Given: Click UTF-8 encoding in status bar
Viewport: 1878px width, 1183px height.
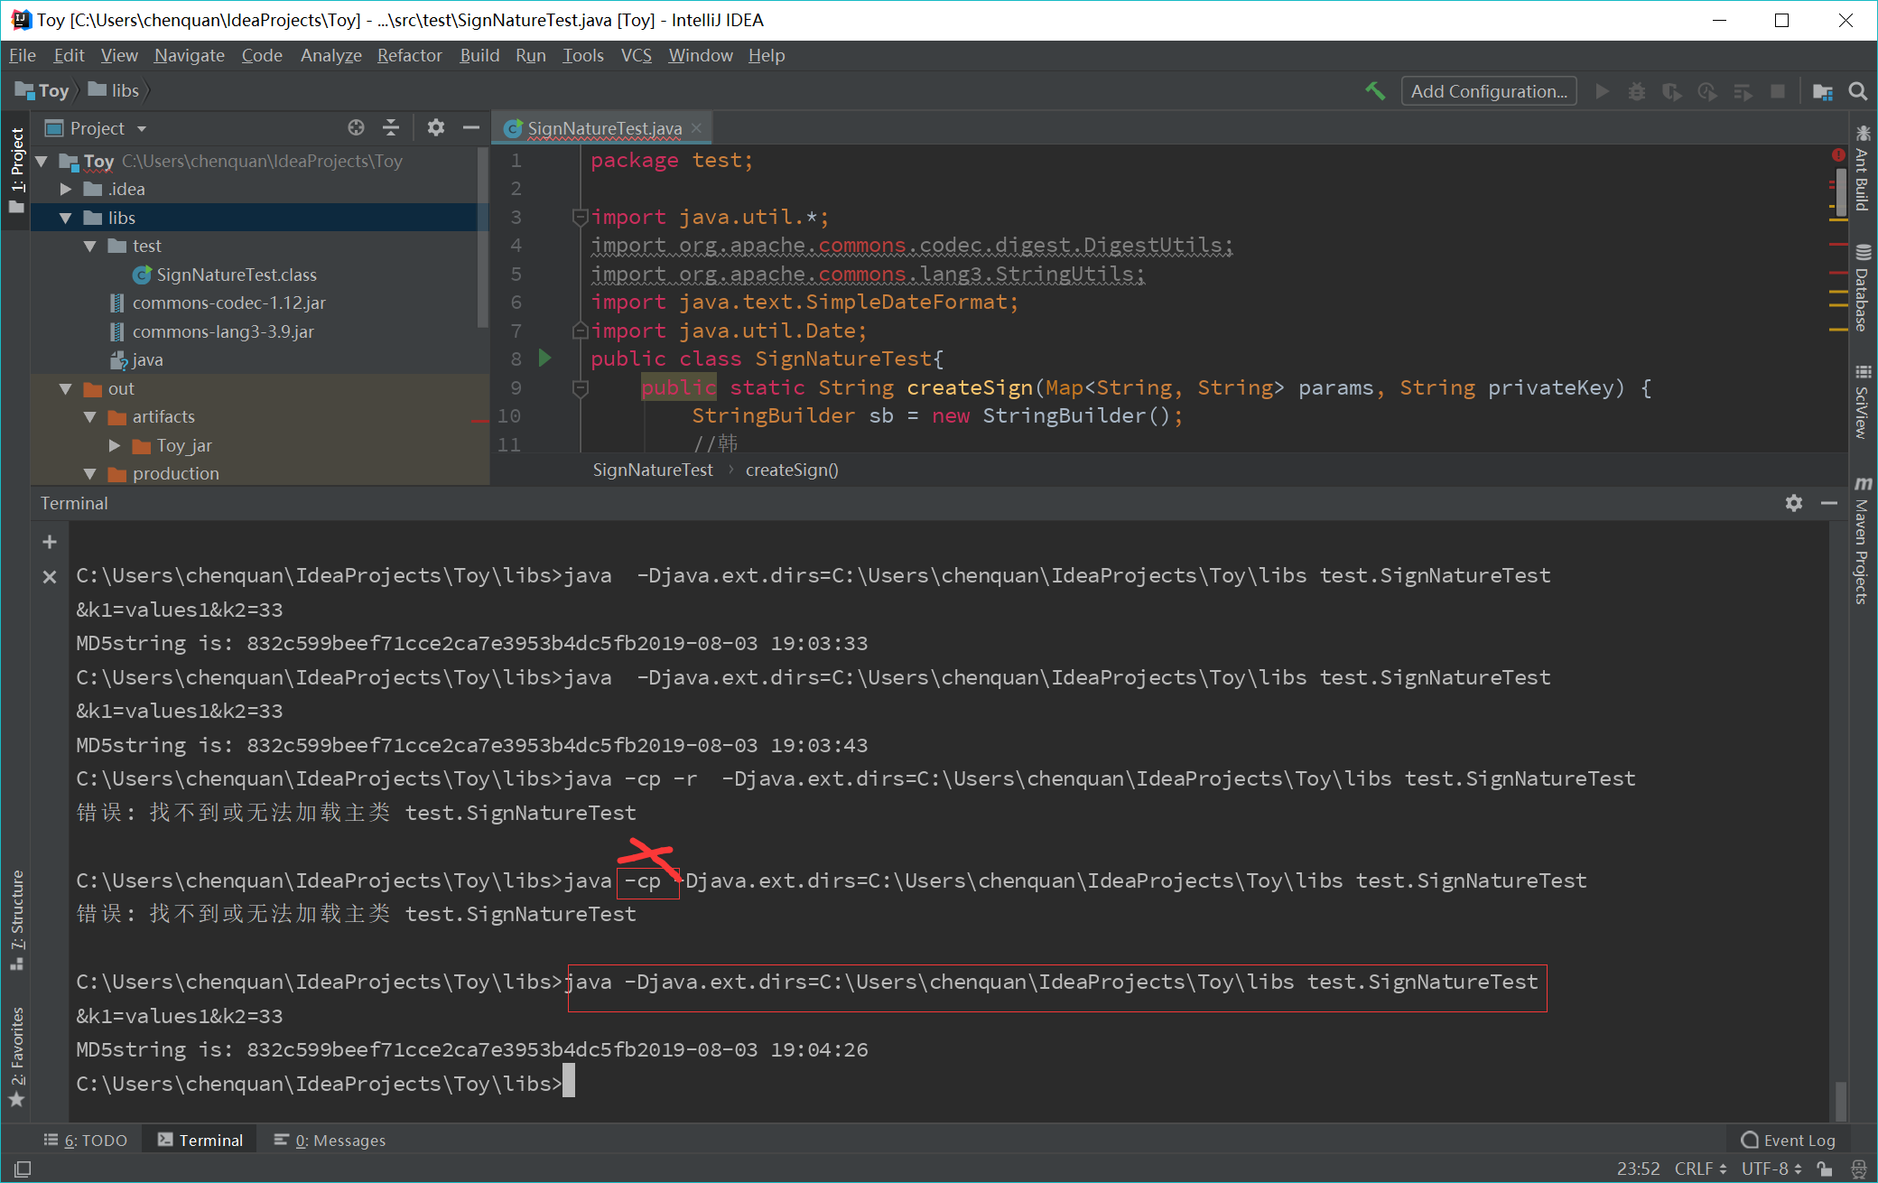Looking at the screenshot, I should click(x=1771, y=1169).
